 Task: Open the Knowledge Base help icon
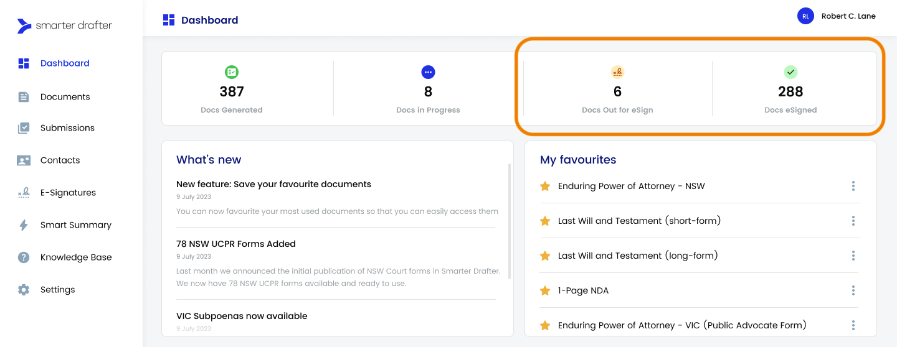24,257
